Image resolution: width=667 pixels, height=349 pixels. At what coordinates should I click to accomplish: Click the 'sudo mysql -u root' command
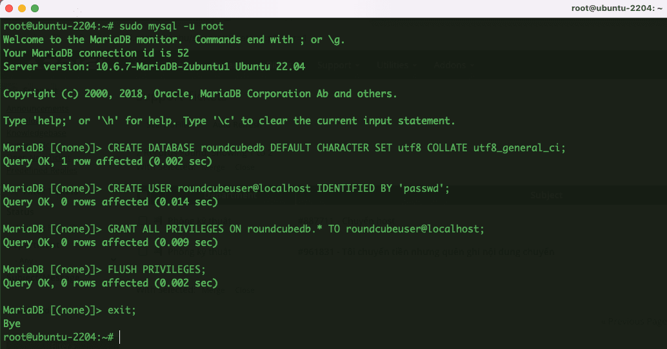(x=171, y=26)
